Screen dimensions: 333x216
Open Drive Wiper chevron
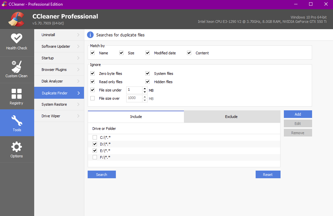point(78,116)
